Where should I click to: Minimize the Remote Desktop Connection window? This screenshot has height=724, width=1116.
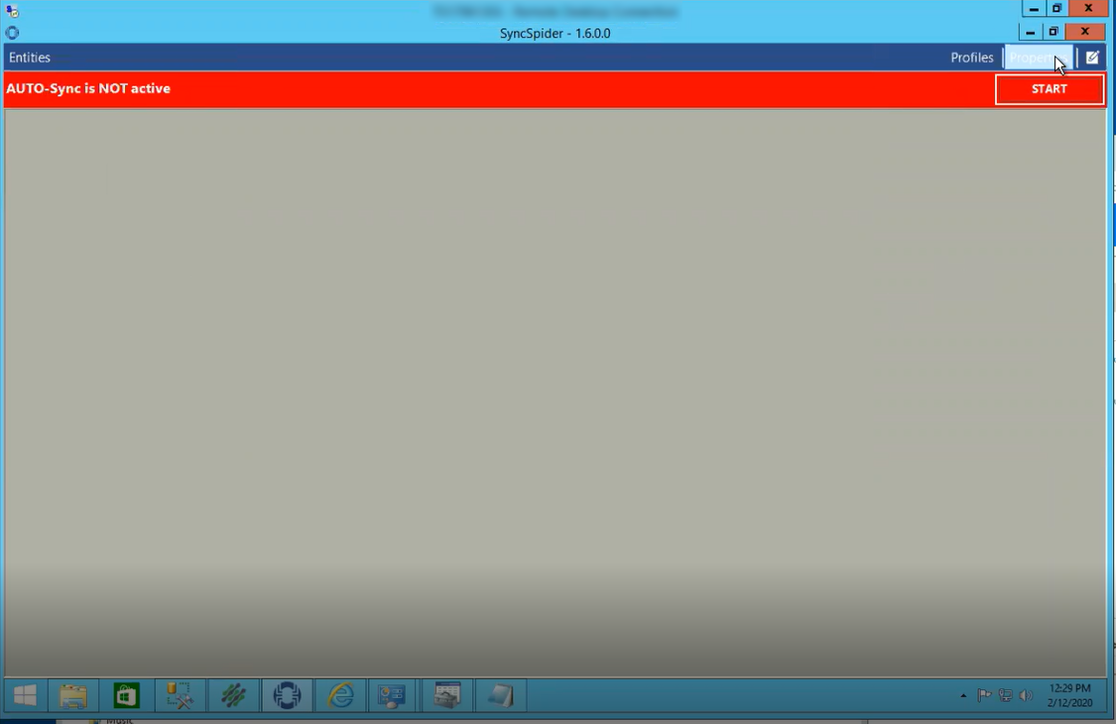[1034, 9]
